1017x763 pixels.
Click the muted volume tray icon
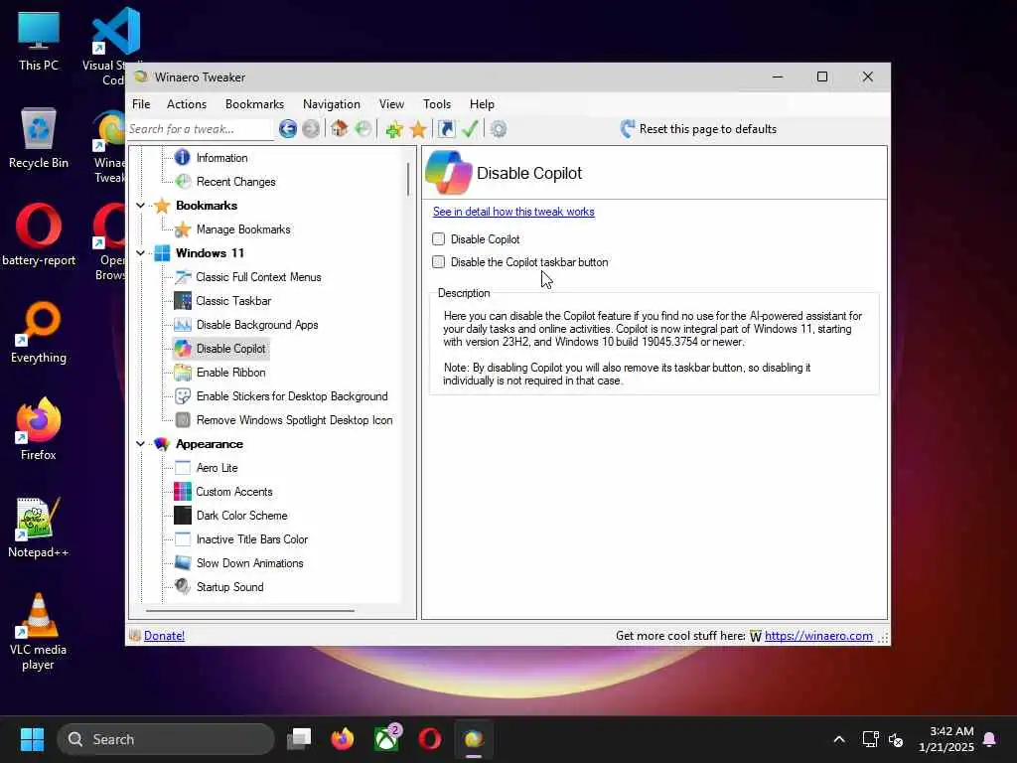tap(896, 739)
